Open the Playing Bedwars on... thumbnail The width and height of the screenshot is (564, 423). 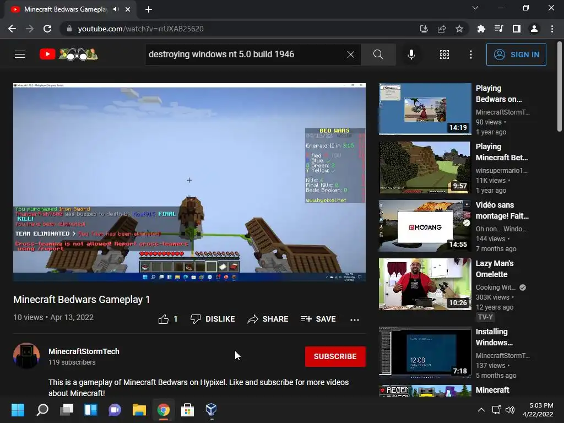click(x=425, y=109)
